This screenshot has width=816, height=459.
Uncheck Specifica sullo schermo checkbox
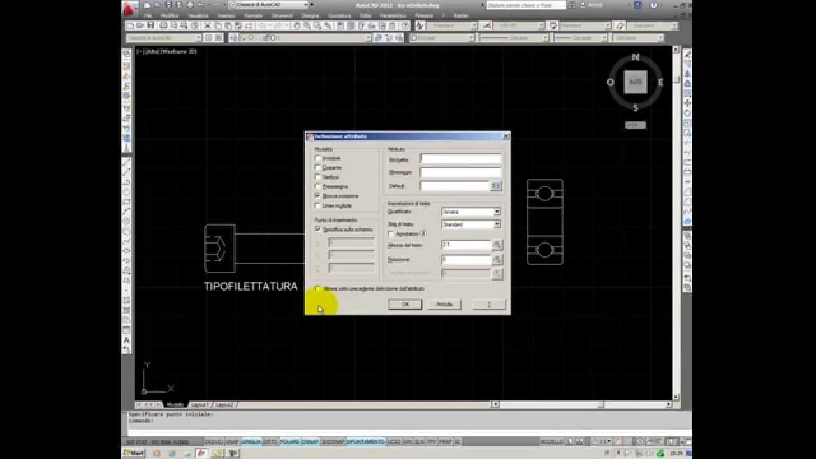[x=317, y=229]
